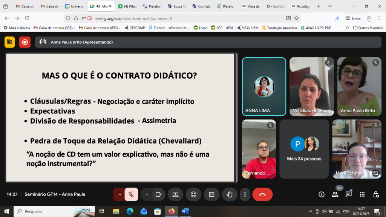Select the Turnitin Welcome tab
Image resolution: width=386 pixels, height=217 pixels.
pyautogui.click(x=172, y=27)
